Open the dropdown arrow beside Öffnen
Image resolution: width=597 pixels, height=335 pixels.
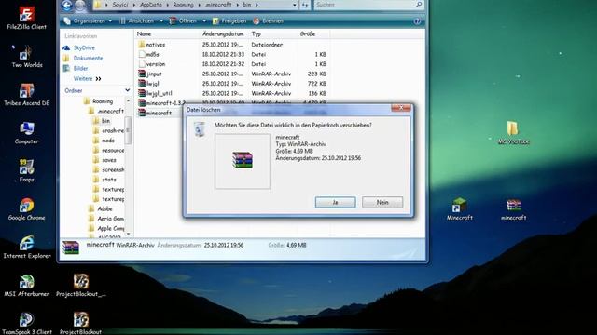pyautogui.click(x=204, y=20)
